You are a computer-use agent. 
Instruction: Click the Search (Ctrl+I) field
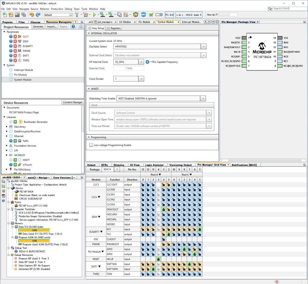[x=290, y=9]
